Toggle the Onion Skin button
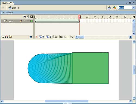 [x=40, y=37]
